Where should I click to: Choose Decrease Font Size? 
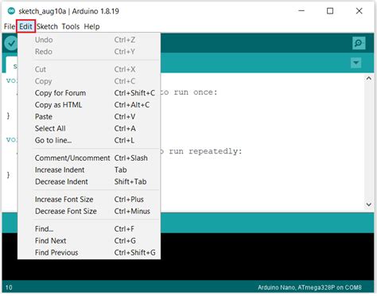pos(89,211)
